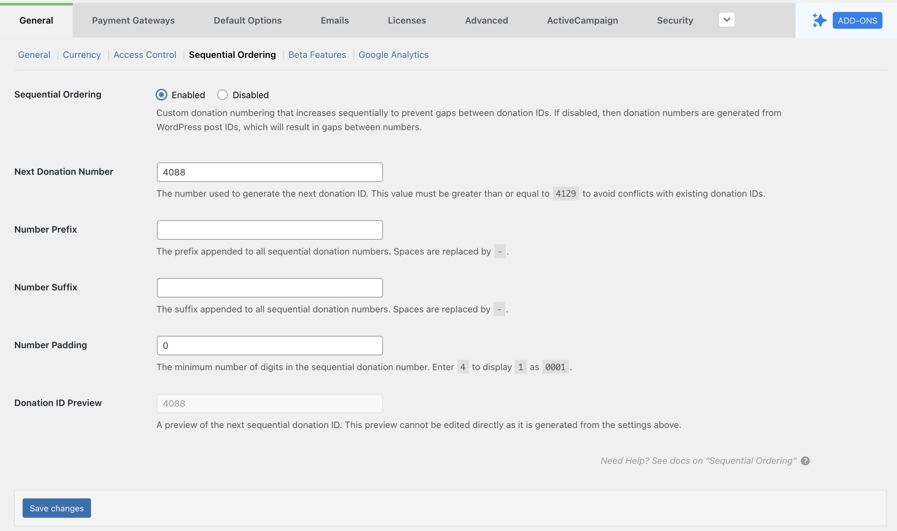Open the ActiveCampaign tab
The width and height of the screenshot is (897, 531).
[582, 20]
